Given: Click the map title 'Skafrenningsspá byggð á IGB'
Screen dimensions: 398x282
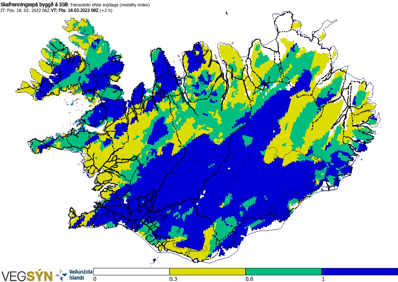Looking at the screenshot, I should click(34, 5).
